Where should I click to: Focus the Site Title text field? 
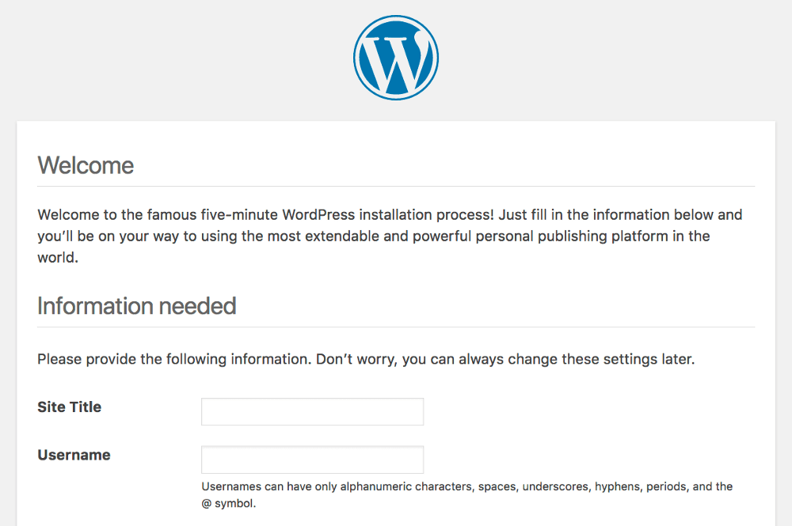tap(312, 411)
